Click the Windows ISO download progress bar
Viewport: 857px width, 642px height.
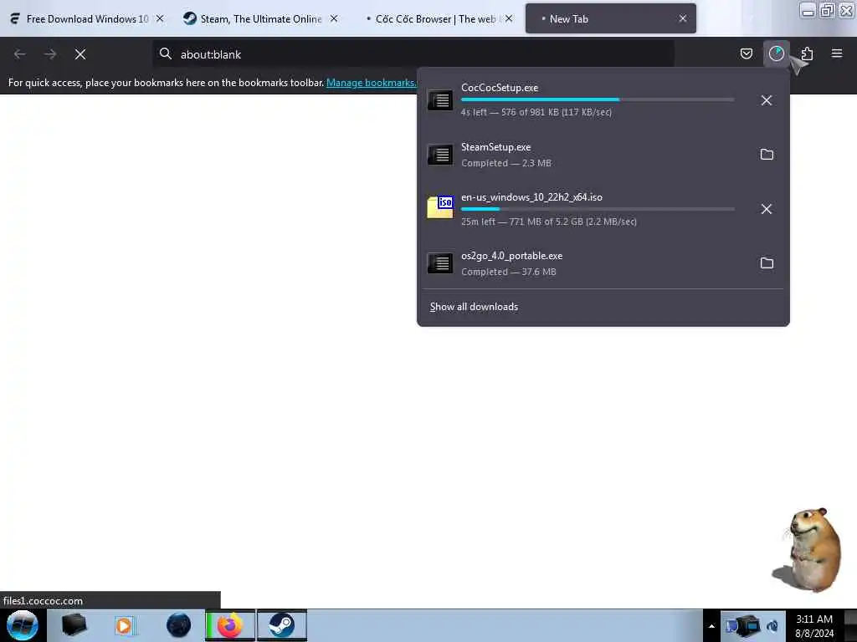click(x=598, y=208)
